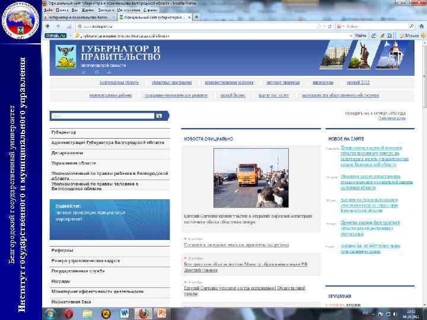Bookmark the page with the star icon
Screen dimensions: 427x320
319,27
